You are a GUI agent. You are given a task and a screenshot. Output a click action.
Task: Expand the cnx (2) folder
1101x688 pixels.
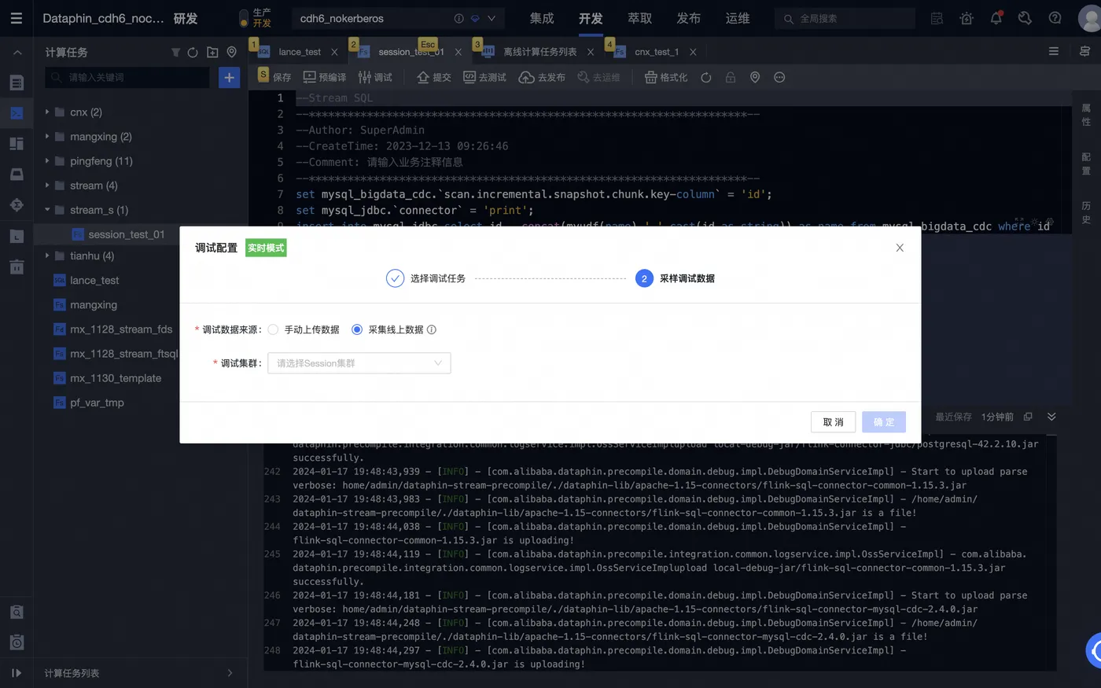click(47, 112)
